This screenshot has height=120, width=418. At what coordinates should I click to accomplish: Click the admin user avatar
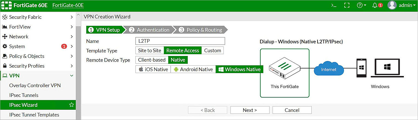(392, 5)
